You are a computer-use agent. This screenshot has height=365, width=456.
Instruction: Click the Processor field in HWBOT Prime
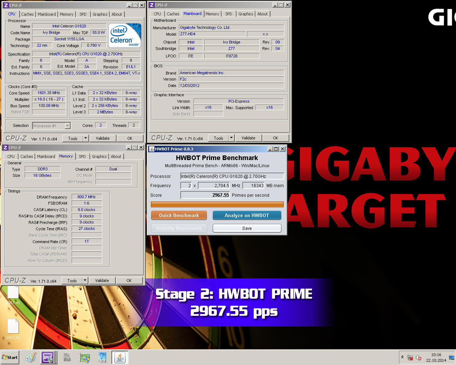[x=232, y=176]
